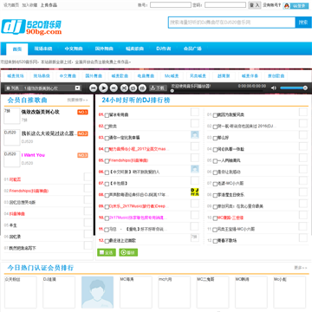Open mc六月 member card

[174, 292]
